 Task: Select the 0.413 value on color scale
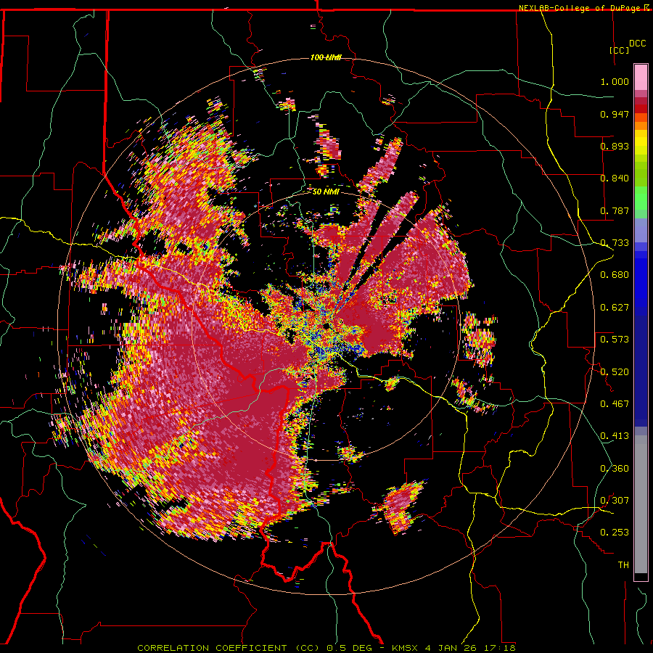[x=615, y=436]
